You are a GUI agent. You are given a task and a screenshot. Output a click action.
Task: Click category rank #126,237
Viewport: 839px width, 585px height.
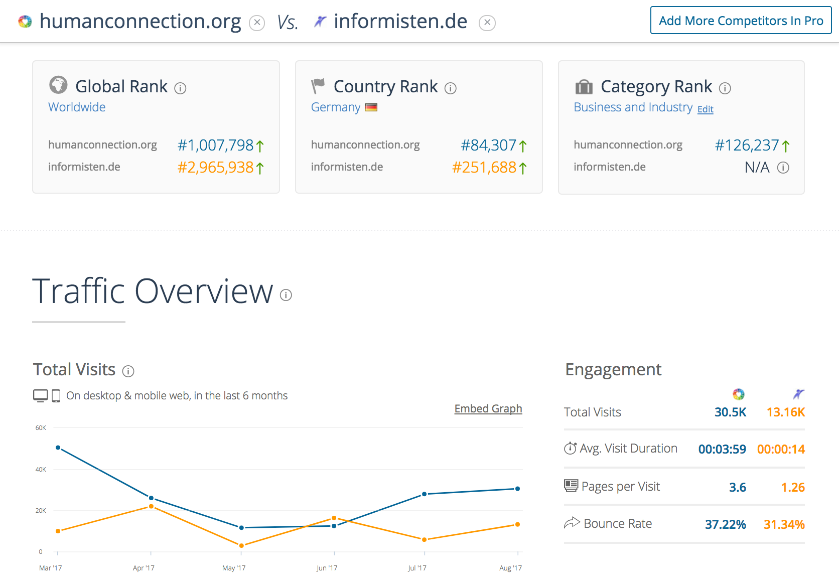click(747, 145)
